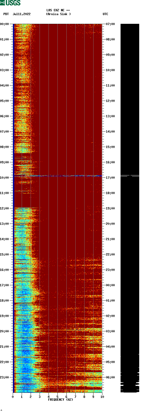
Task: Click the 17:00 PDT time tick label
Action: coord(5,285)
